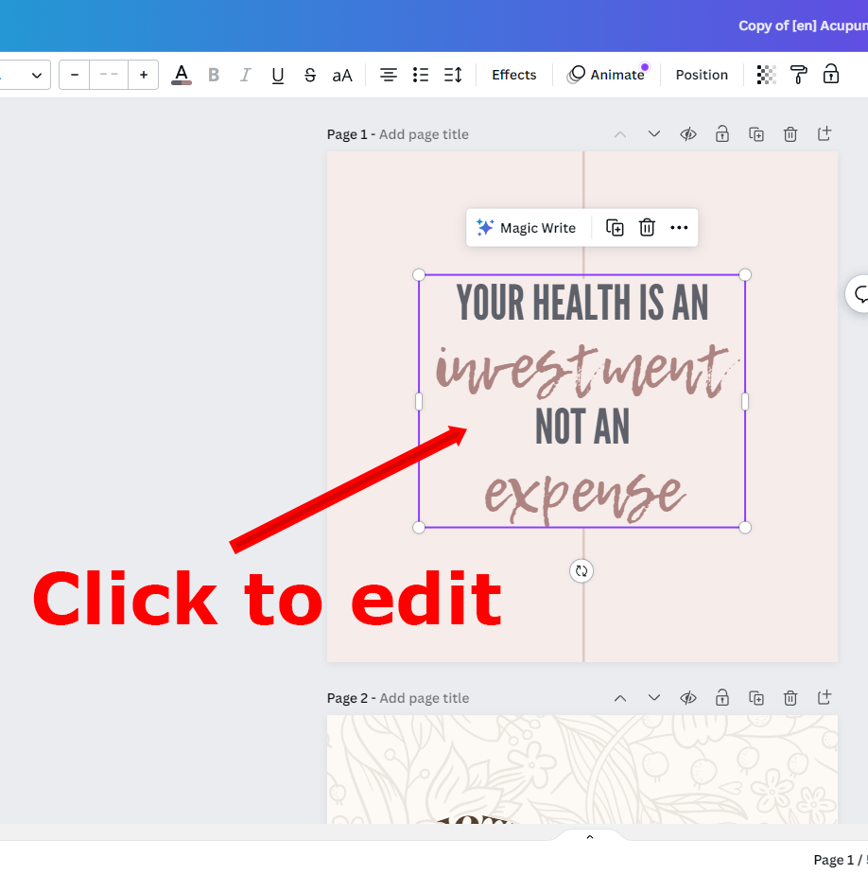Open more options in floating toolbar
The width and height of the screenshot is (868, 874).
(679, 228)
